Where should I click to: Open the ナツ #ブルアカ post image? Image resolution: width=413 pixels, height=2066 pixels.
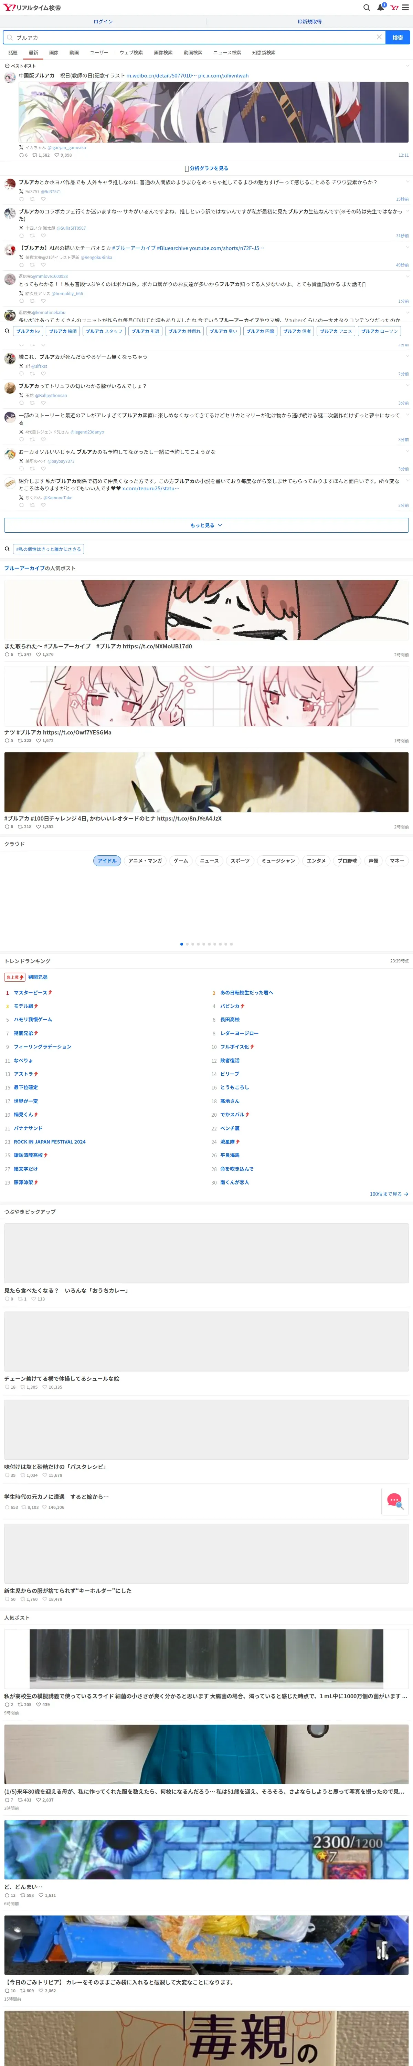tap(206, 696)
